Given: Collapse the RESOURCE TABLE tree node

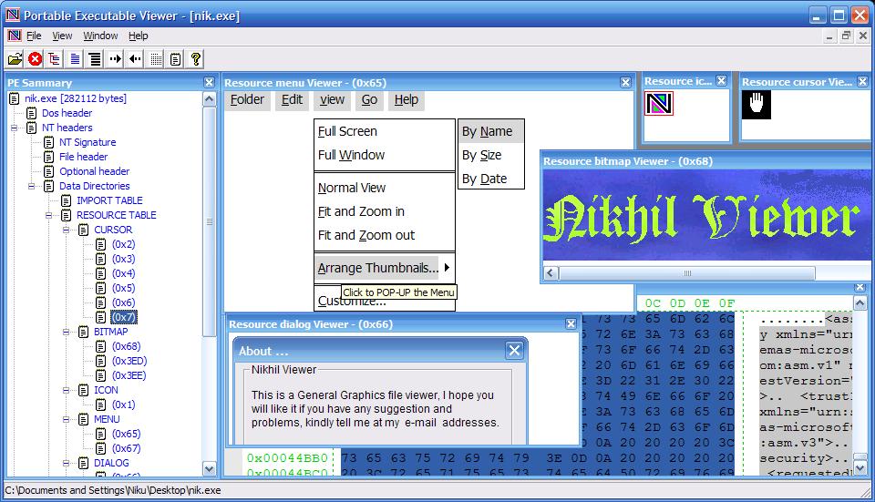Looking at the screenshot, I should (48, 215).
